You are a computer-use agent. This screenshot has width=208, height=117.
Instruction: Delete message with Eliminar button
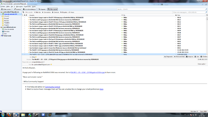(204, 57)
